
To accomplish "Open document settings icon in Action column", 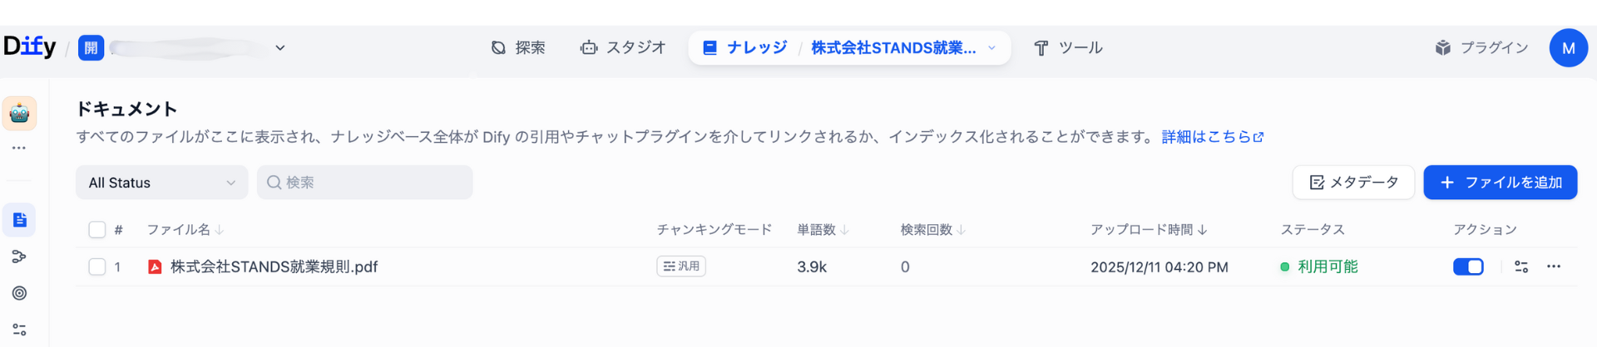I will 1521,266.
